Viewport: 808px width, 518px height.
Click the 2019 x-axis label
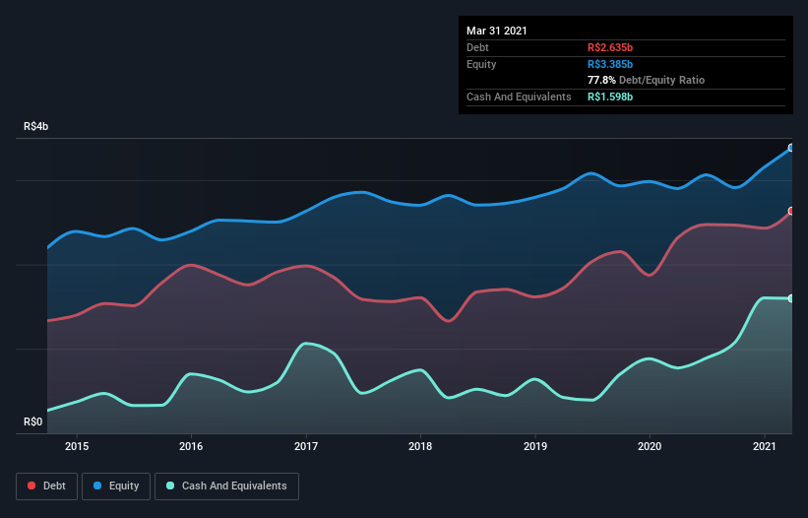pyautogui.click(x=535, y=446)
